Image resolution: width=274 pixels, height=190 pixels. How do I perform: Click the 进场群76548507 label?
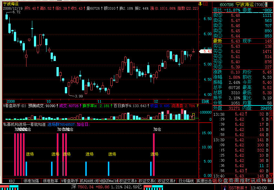click(62, 125)
